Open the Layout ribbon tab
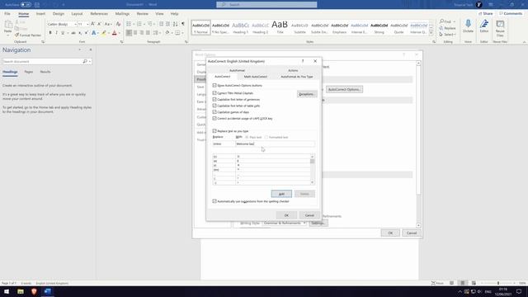 [77, 14]
